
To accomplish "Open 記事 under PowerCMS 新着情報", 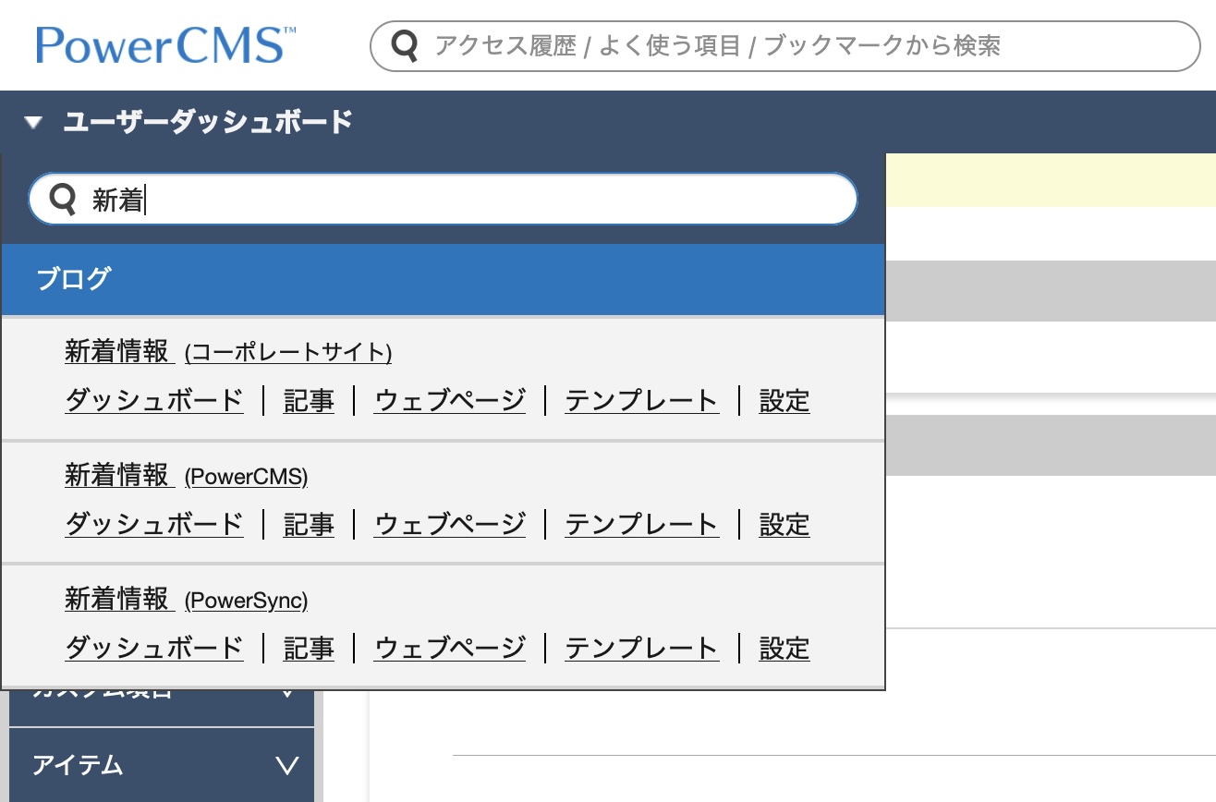I will (309, 525).
